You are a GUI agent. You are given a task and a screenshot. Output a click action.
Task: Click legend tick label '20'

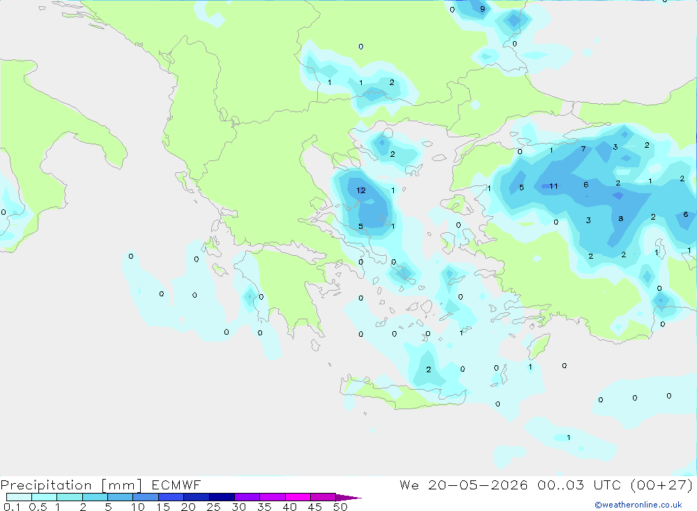pos(188,507)
